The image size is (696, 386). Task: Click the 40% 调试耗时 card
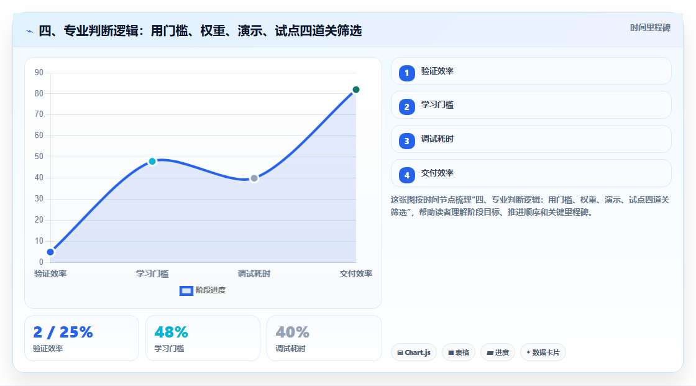click(x=324, y=339)
